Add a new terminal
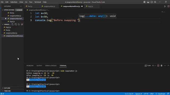Image resolution: width=170 pixels, height=95 pixels. tap(153, 65)
